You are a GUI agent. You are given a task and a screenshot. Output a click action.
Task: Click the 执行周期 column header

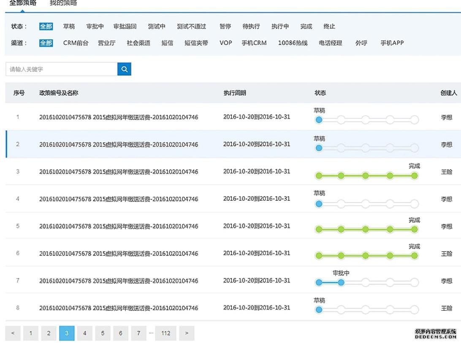235,93
